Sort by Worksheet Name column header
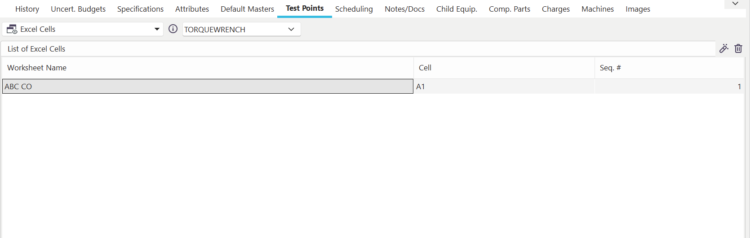 (37, 68)
